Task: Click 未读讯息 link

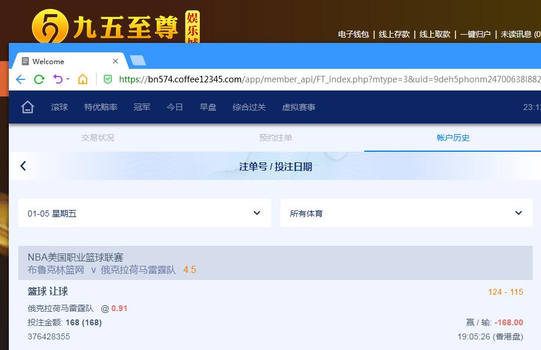Action: [x=520, y=35]
